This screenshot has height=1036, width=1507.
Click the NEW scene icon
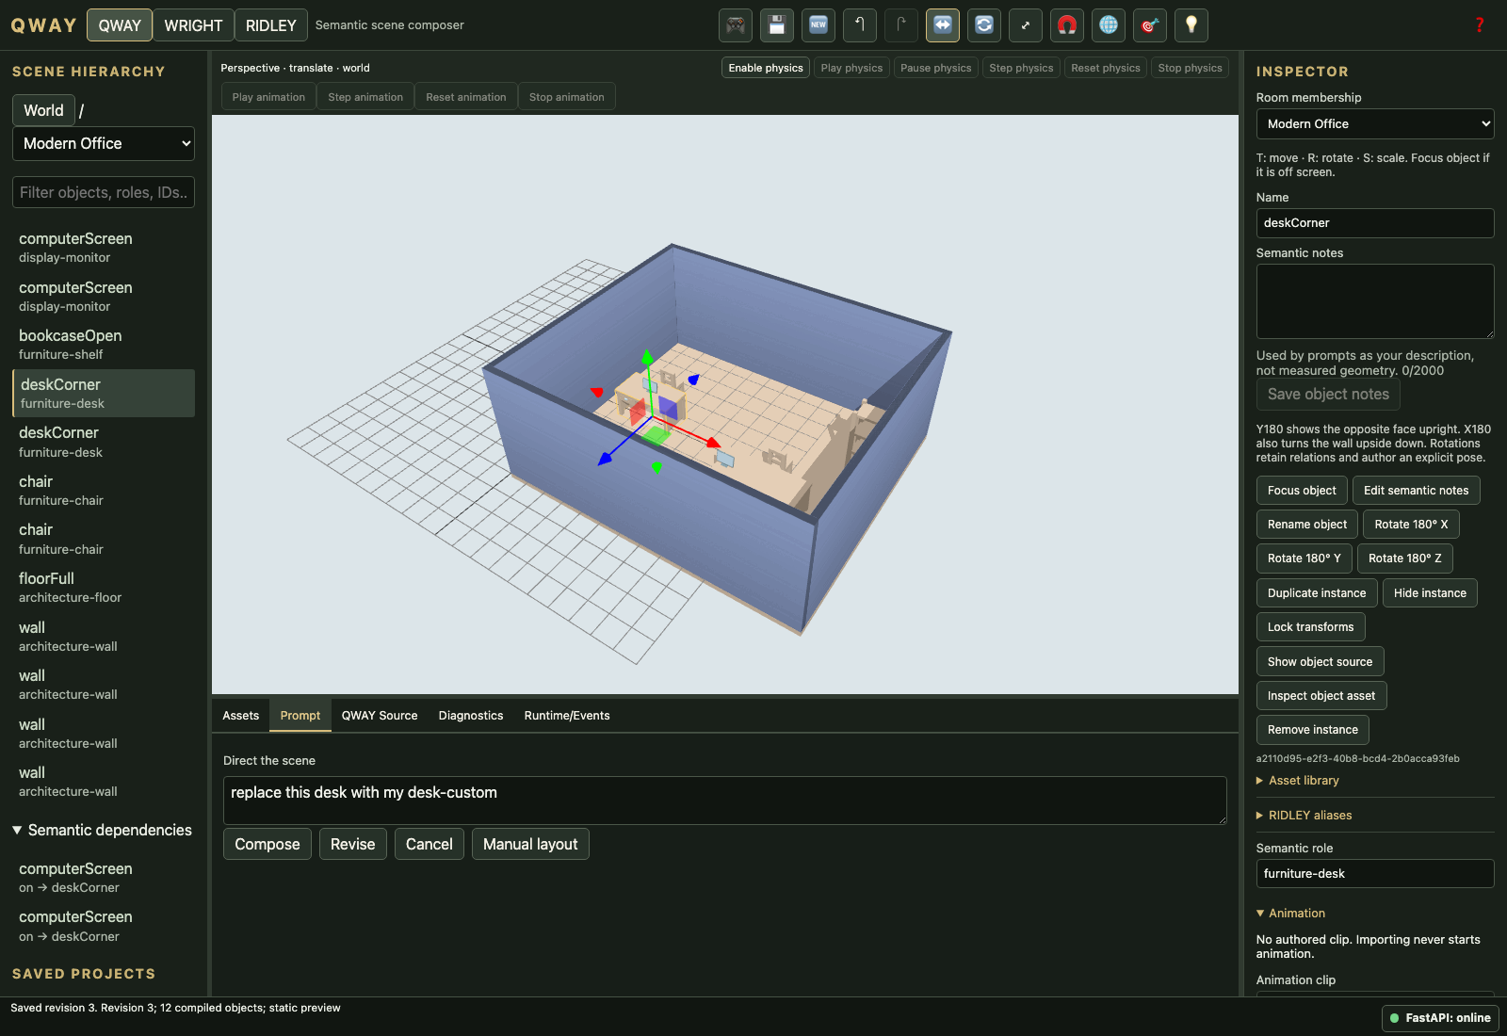tap(818, 25)
